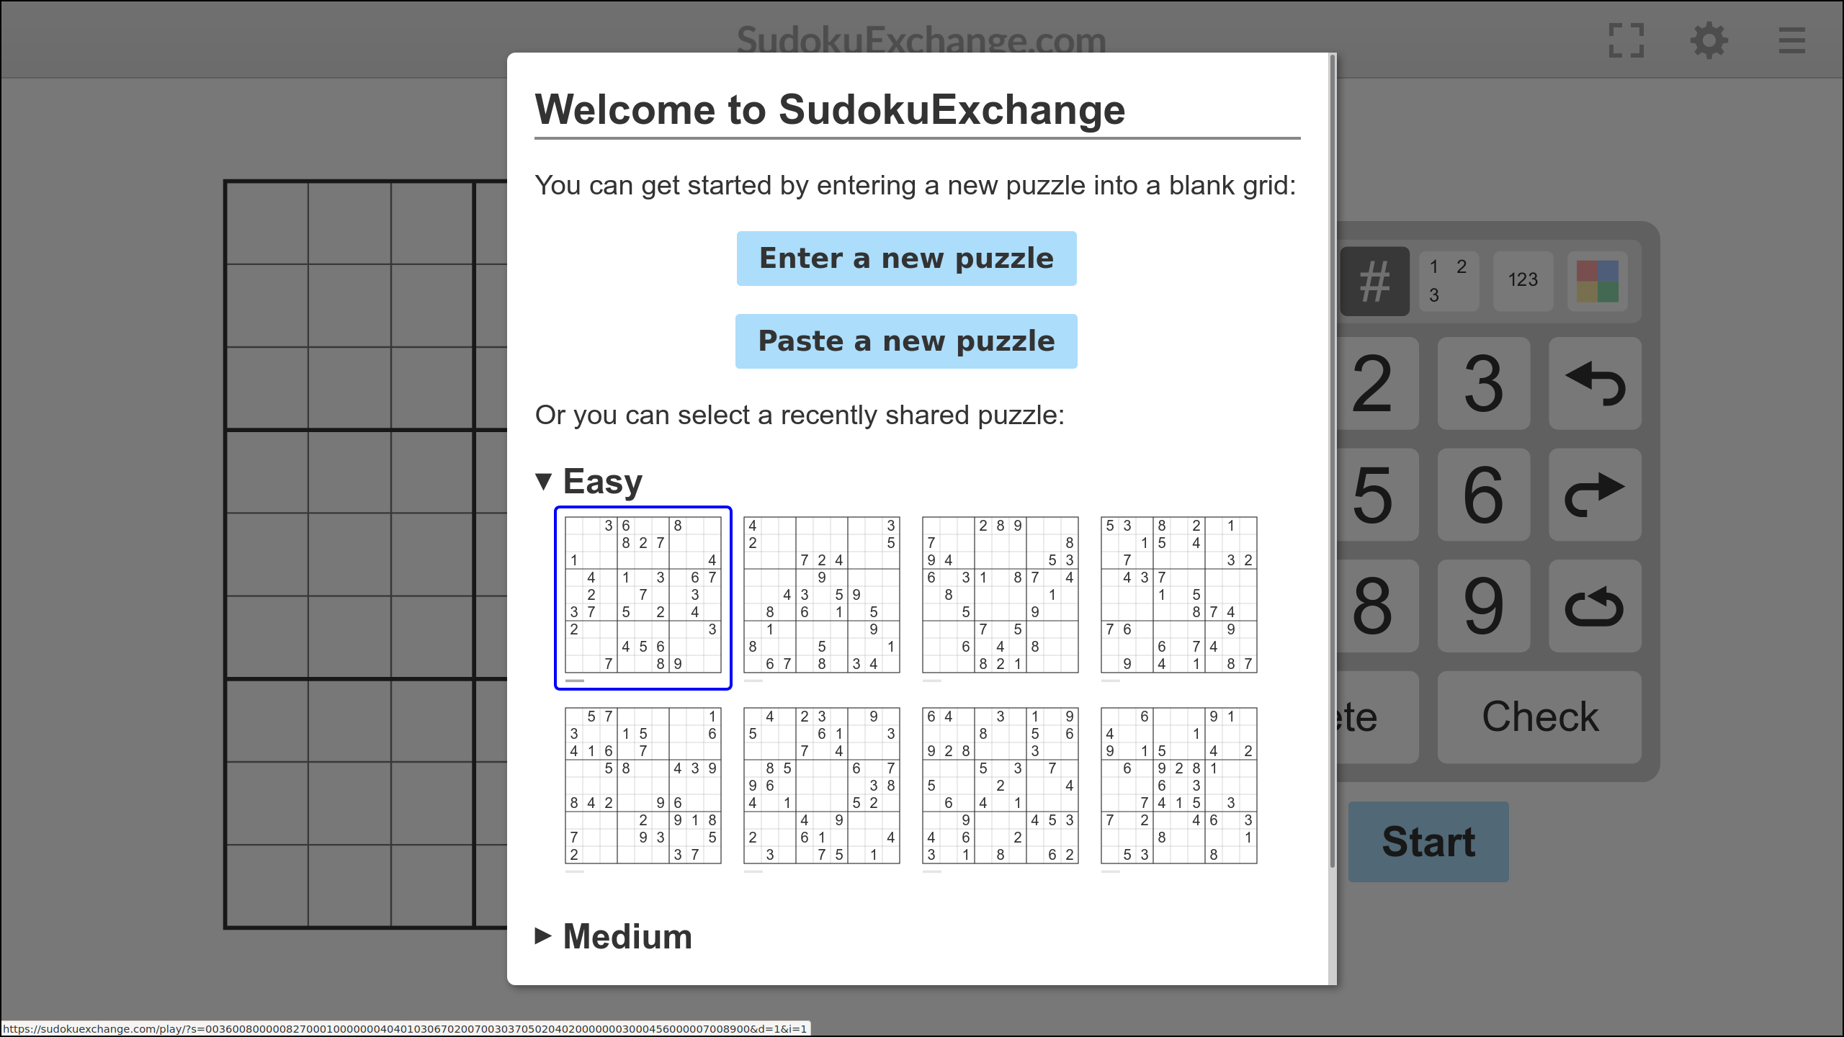Image resolution: width=1844 pixels, height=1037 pixels.
Task: Click the Easy section disclosure triangle
Action: [544, 481]
